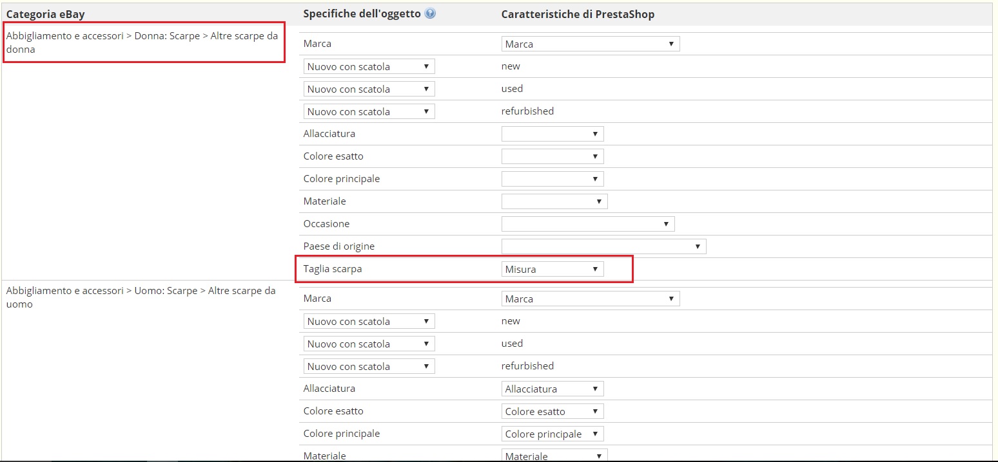The height and width of the screenshot is (462, 998).
Task: Open the Misura dropdown for Taglia scarpa
Action: click(x=552, y=270)
